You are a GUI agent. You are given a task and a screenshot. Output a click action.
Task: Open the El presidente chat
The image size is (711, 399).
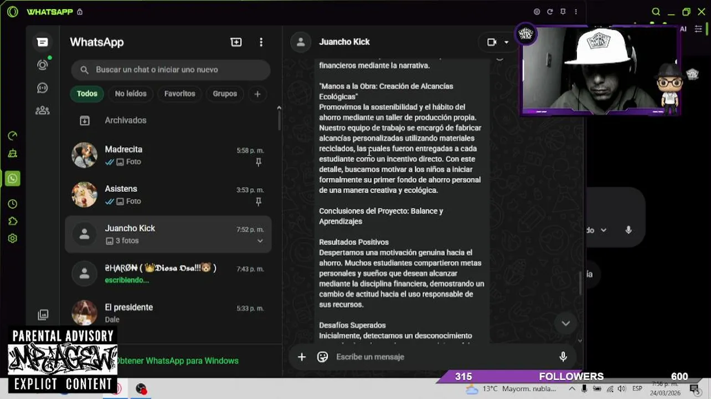[x=168, y=313]
